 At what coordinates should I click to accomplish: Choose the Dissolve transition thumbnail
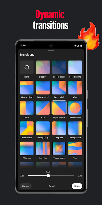(43, 67)
